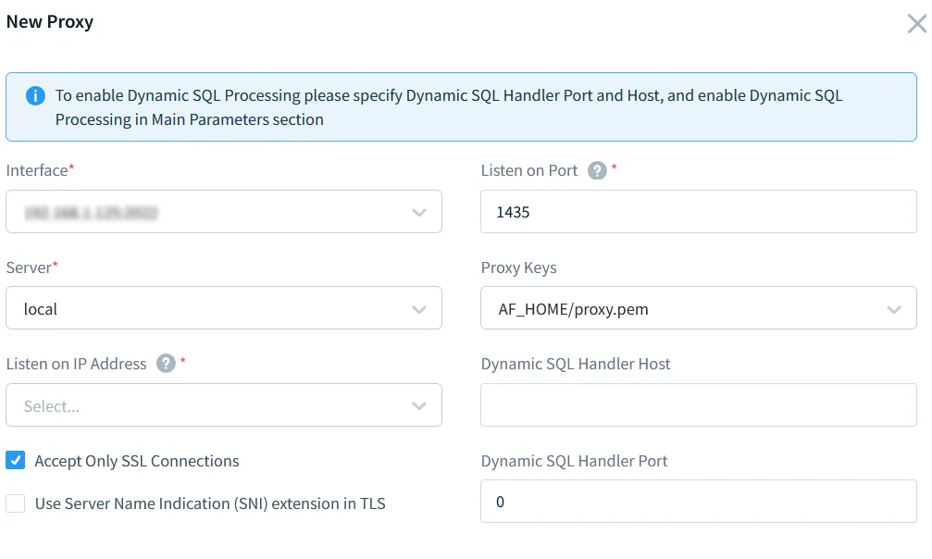Click the Listen on Port field

pos(699,212)
